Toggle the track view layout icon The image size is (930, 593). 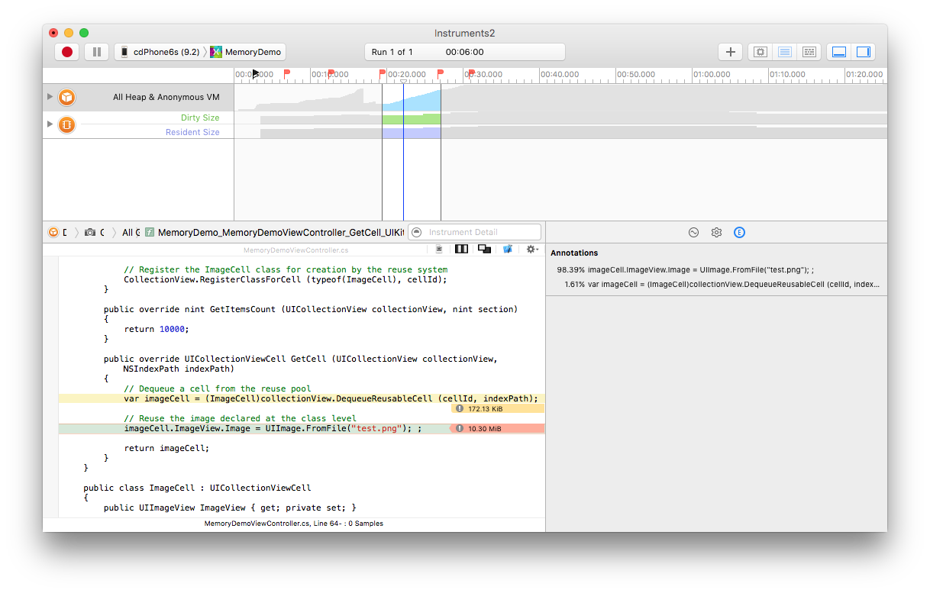[x=784, y=51]
